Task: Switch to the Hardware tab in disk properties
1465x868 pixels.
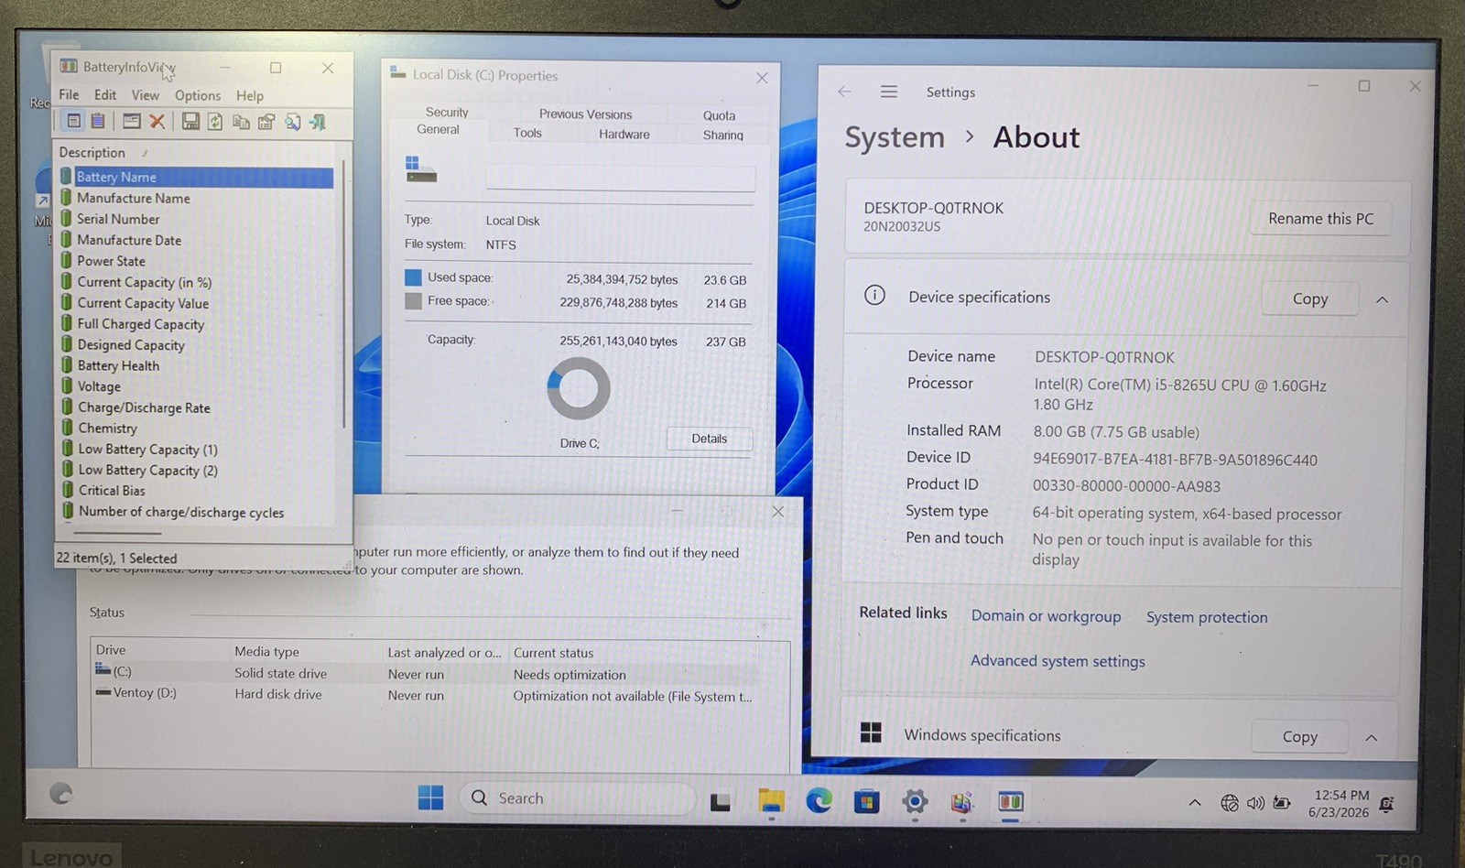Action: tap(624, 134)
